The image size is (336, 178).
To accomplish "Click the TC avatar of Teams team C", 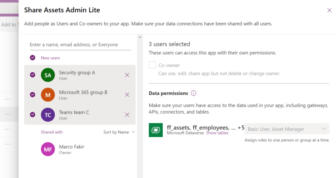I will coord(48,115).
